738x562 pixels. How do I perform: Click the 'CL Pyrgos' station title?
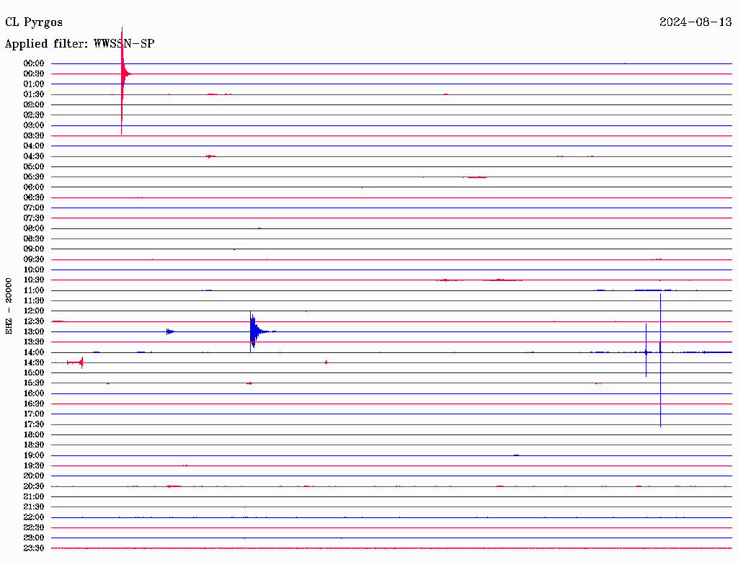[34, 22]
